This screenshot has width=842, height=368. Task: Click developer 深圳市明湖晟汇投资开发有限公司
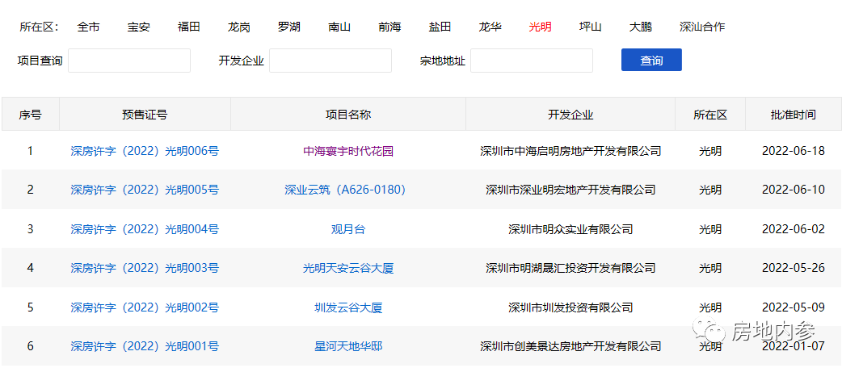tap(570, 268)
